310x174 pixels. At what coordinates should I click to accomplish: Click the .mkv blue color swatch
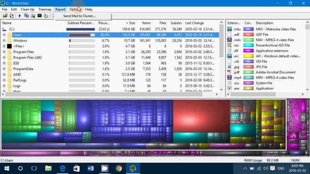(248, 29)
